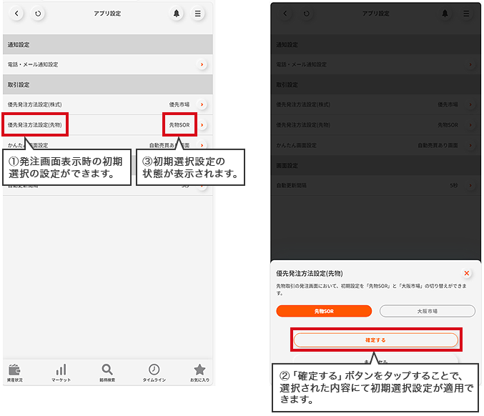Tap 優先市場 value in left screen
The width and height of the screenshot is (484, 416).
[179, 104]
